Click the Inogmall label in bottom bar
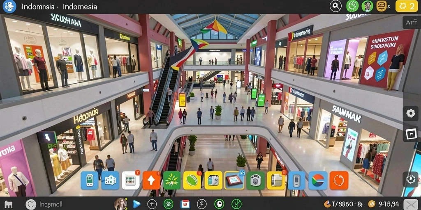The image size is (421, 210). click(51, 205)
